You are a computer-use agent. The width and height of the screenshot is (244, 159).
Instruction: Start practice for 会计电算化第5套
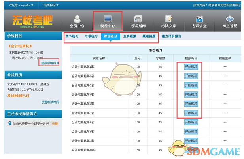click(191, 104)
